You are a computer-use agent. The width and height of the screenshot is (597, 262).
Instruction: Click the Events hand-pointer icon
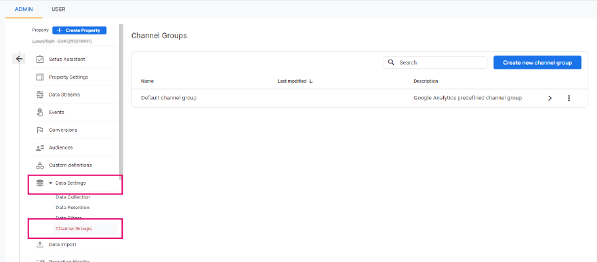[x=40, y=112]
